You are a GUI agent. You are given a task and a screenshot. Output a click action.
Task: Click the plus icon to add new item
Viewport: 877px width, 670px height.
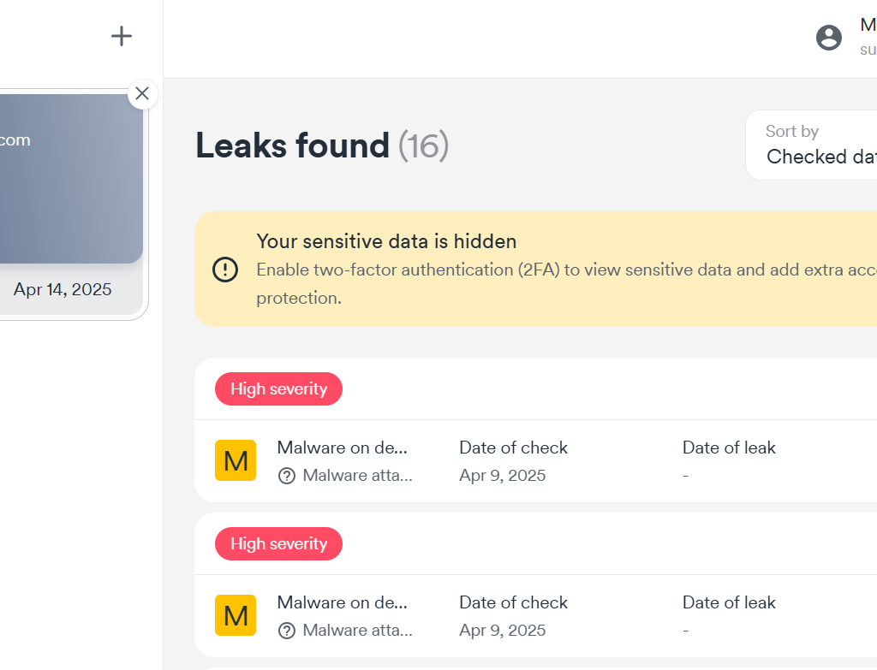pos(122,36)
